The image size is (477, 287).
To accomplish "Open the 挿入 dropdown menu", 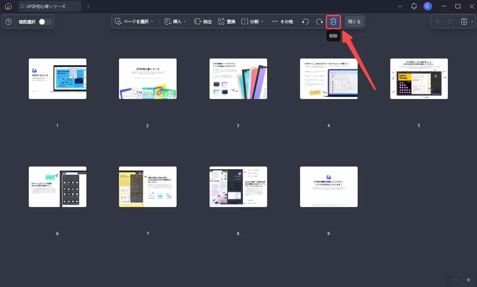I will [x=176, y=21].
